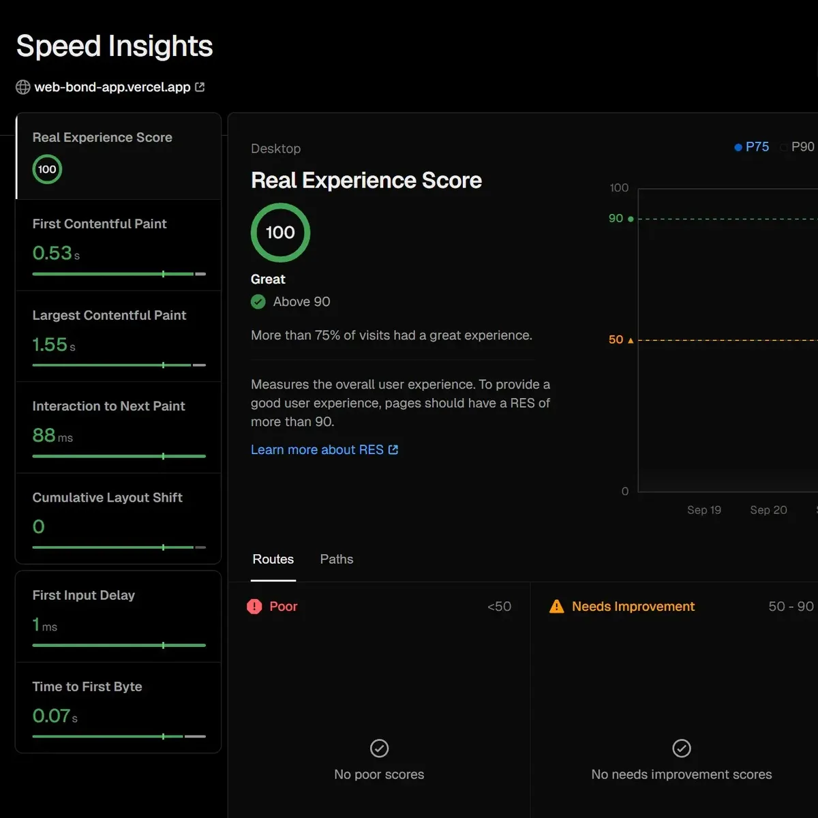Click the Largest Contentful Paint progress bar

pyautogui.click(x=119, y=365)
